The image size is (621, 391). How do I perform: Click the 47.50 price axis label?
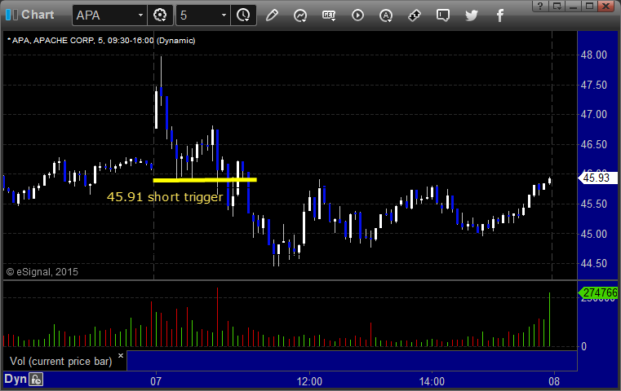pyautogui.click(x=594, y=85)
